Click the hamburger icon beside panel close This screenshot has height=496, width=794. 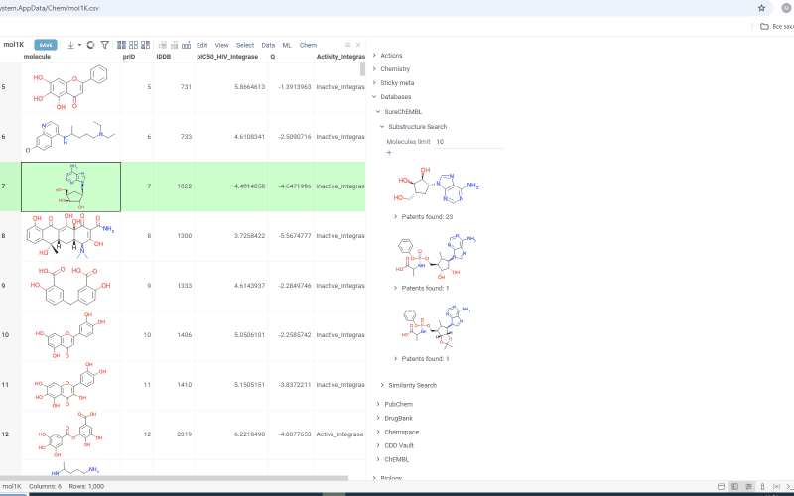[347, 45]
